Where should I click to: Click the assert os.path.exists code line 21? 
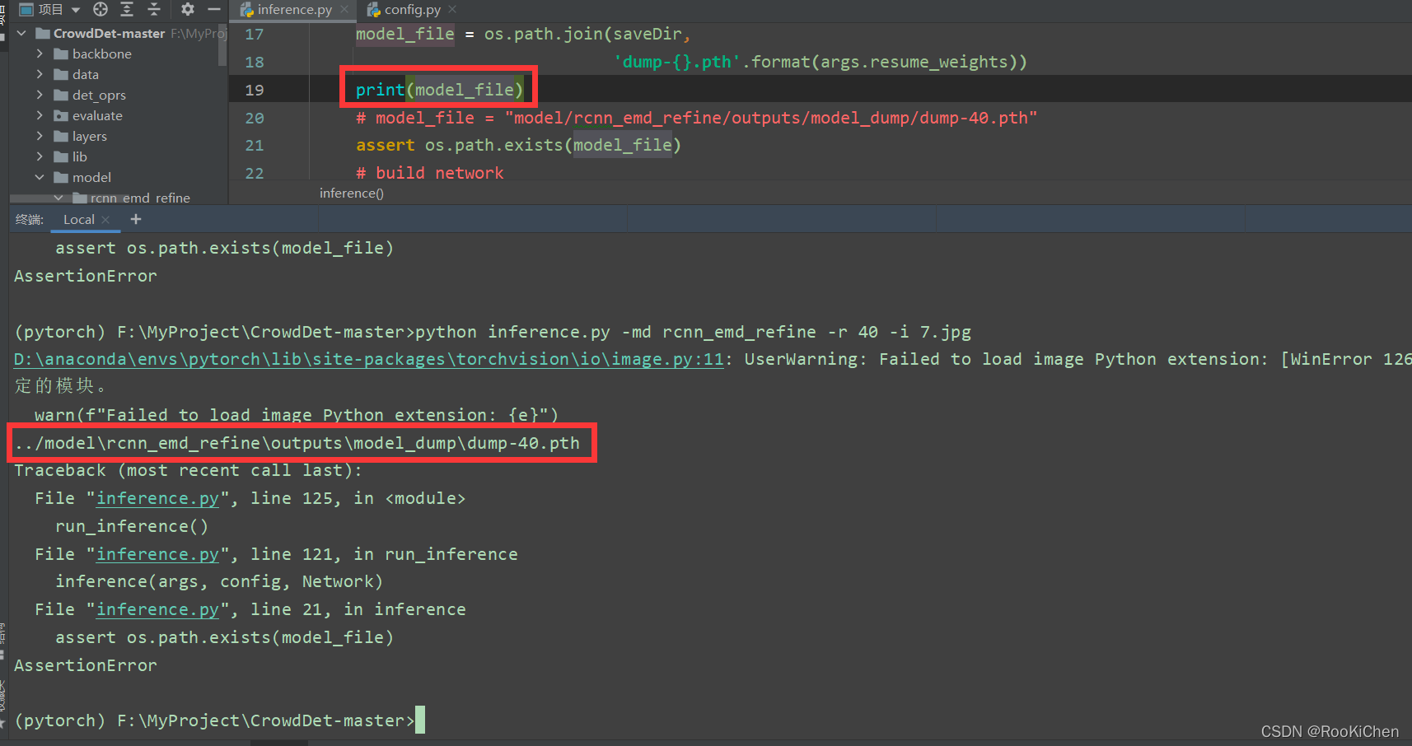click(x=518, y=145)
